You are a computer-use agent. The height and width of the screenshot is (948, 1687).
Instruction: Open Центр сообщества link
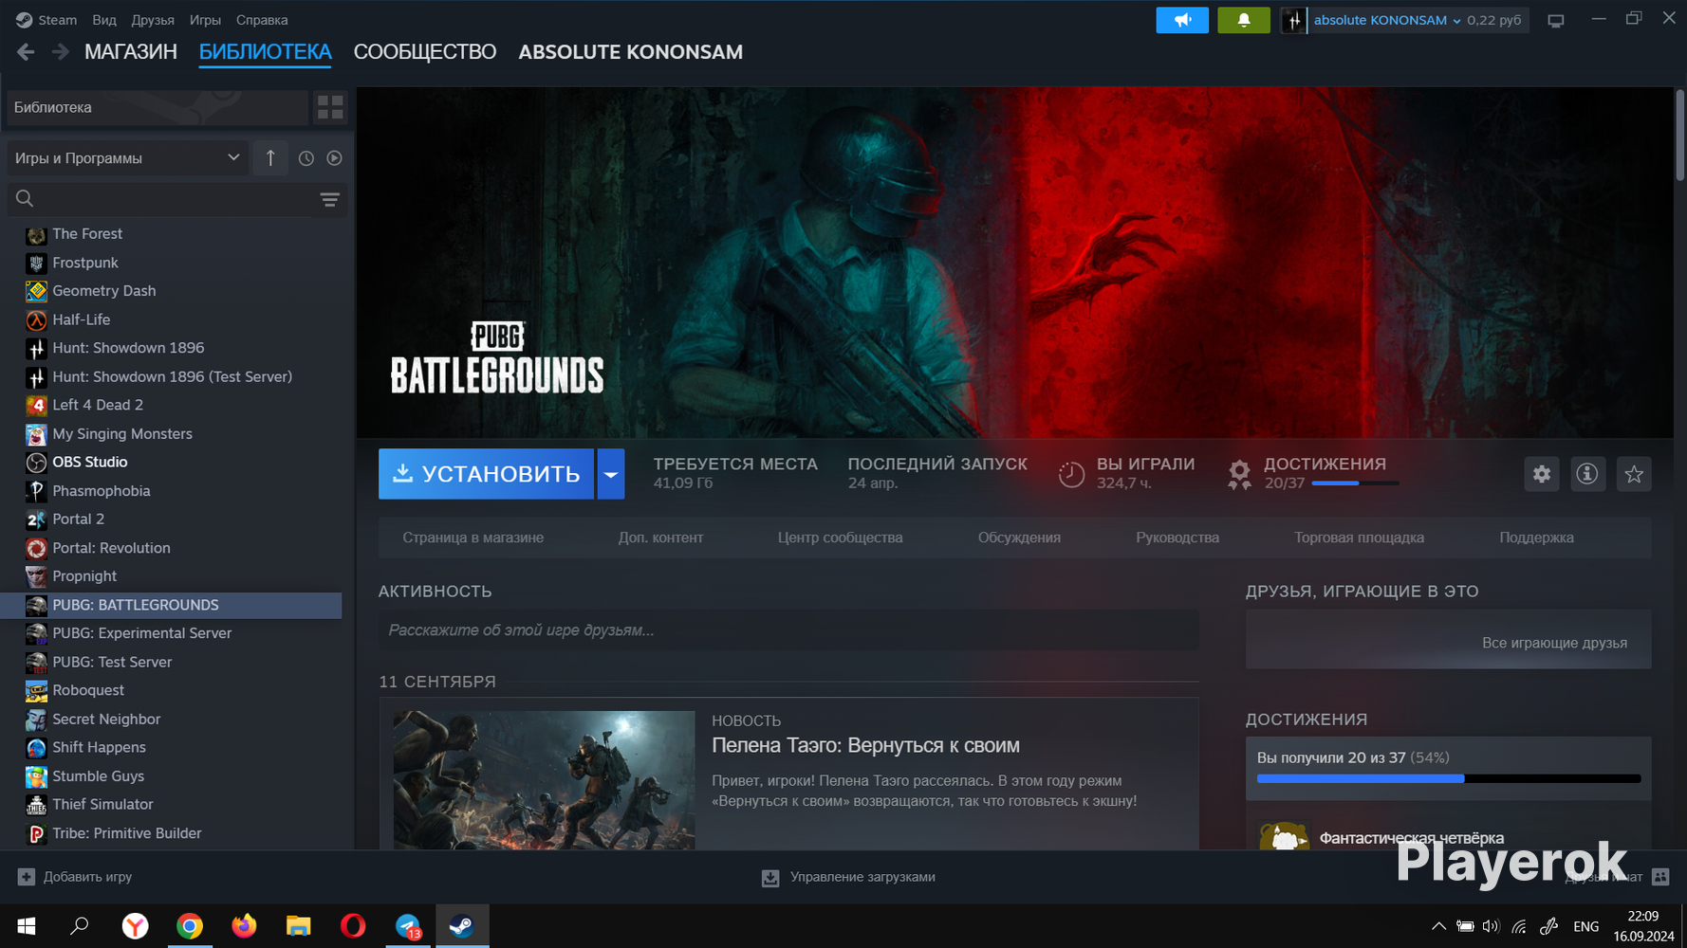click(x=841, y=538)
